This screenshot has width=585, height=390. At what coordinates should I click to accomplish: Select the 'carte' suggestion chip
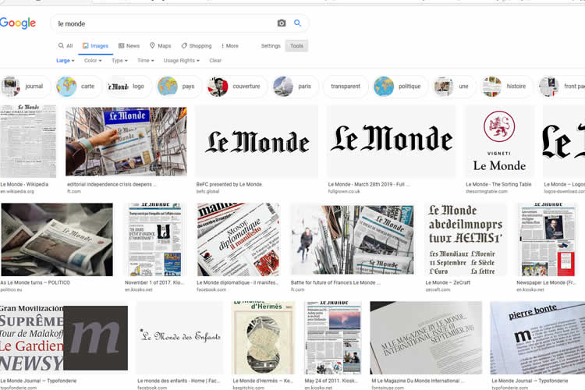[x=77, y=87]
